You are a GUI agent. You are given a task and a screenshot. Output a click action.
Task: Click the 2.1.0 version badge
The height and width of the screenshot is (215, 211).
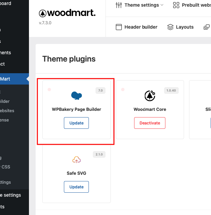pos(99,154)
